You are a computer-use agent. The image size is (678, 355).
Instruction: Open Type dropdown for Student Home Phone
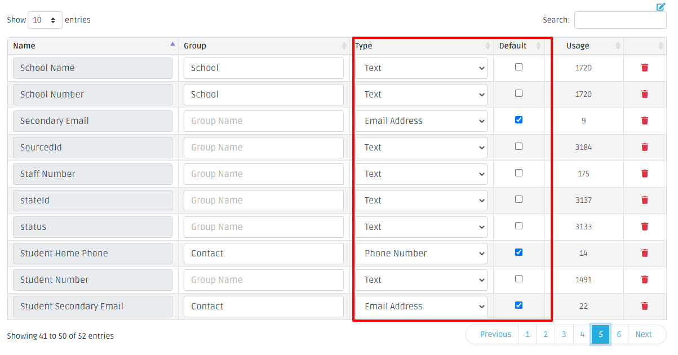[421, 254]
